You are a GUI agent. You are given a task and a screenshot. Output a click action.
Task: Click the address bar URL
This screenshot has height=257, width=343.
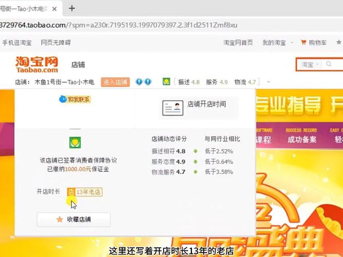(118, 25)
